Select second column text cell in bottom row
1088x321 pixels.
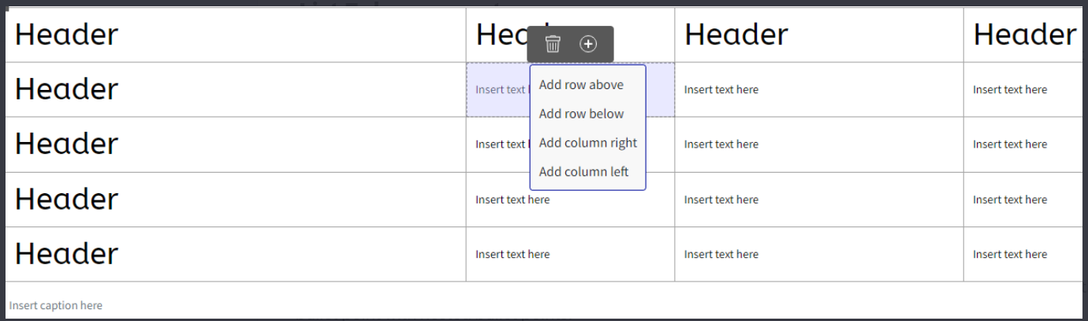pos(512,254)
